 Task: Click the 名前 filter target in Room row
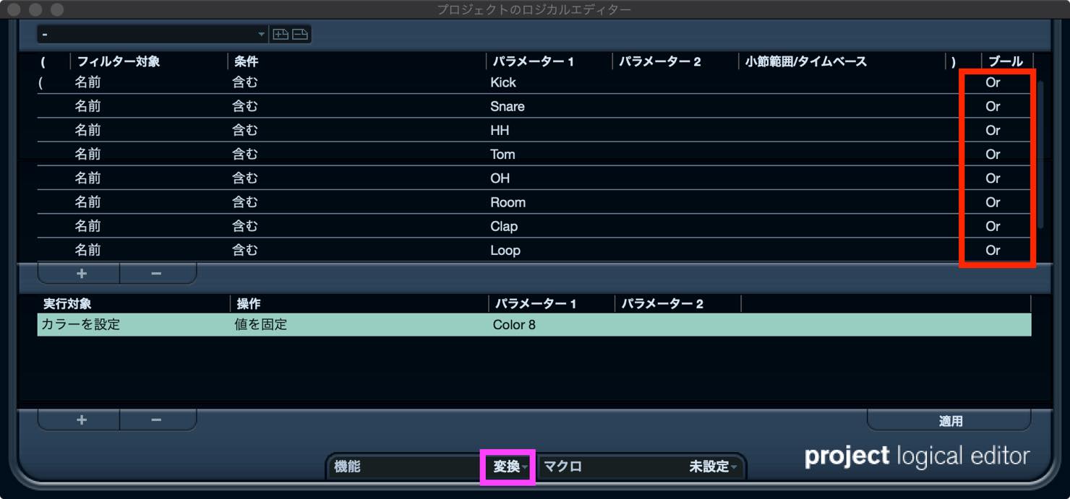coord(87,202)
